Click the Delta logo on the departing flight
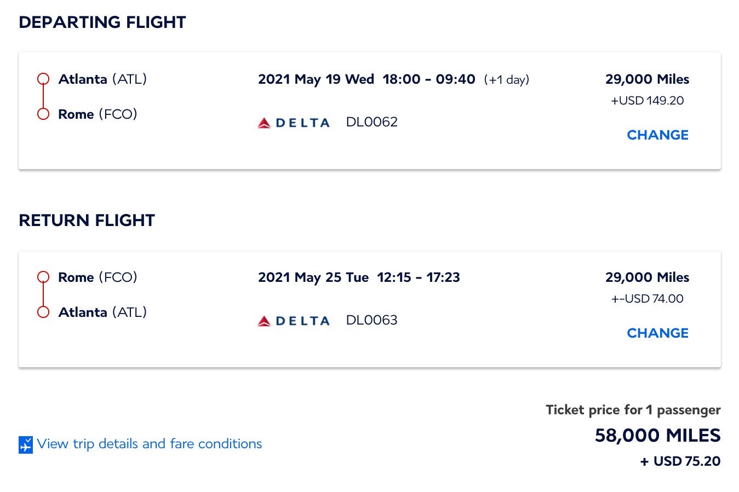739x492 pixels. (294, 121)
